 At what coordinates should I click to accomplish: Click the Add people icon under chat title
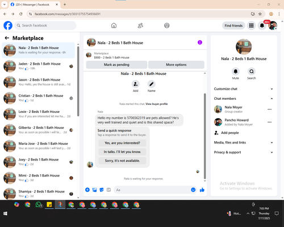pyautogui.click(x=136, y=84)
